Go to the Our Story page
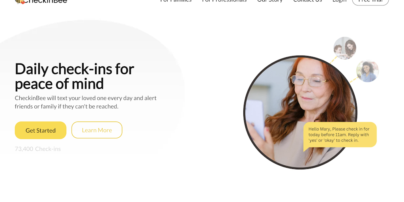404x202 pixels. click(270, 1)
